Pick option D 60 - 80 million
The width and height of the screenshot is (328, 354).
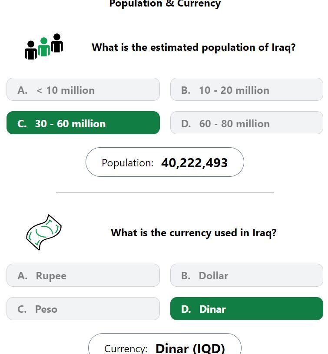246,123
